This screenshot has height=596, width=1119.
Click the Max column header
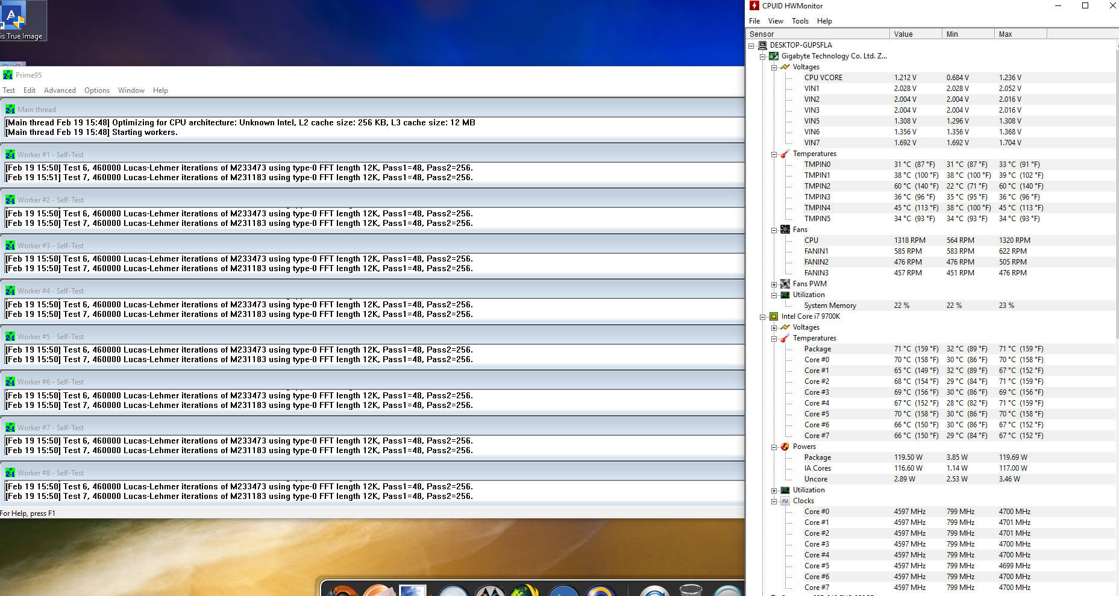click(x=1021, y=34)
